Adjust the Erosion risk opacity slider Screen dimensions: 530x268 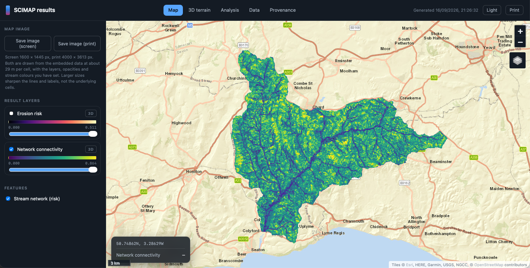click(x=53, y=134)
